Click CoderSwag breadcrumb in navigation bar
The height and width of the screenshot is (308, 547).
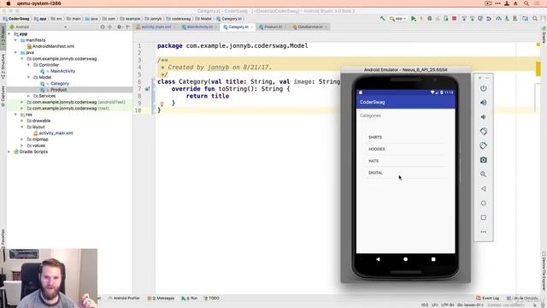pos(16,19)
